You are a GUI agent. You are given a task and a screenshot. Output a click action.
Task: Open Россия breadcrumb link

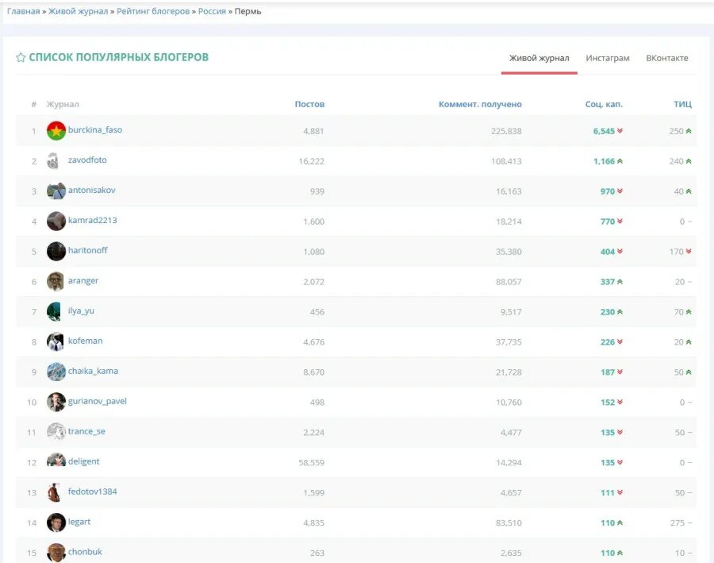[x=212, y=11]
